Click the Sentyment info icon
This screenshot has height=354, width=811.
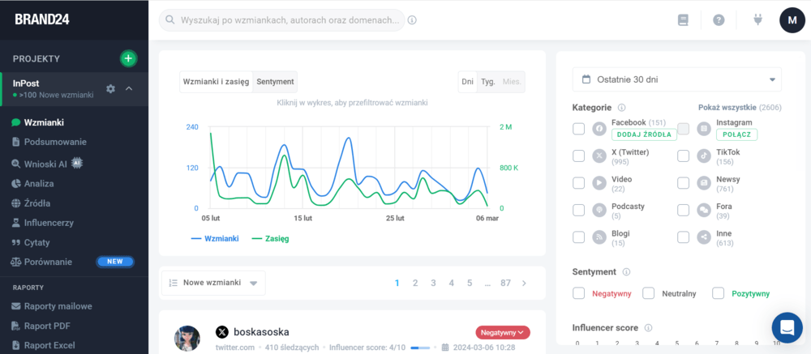626,272
